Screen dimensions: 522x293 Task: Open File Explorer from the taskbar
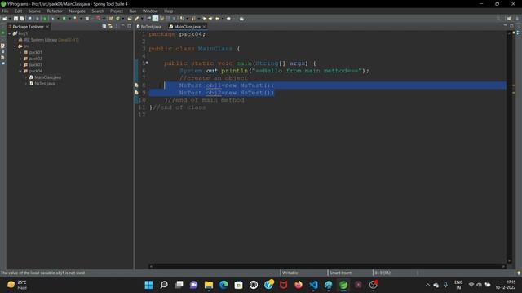click(x=209, y=285)
